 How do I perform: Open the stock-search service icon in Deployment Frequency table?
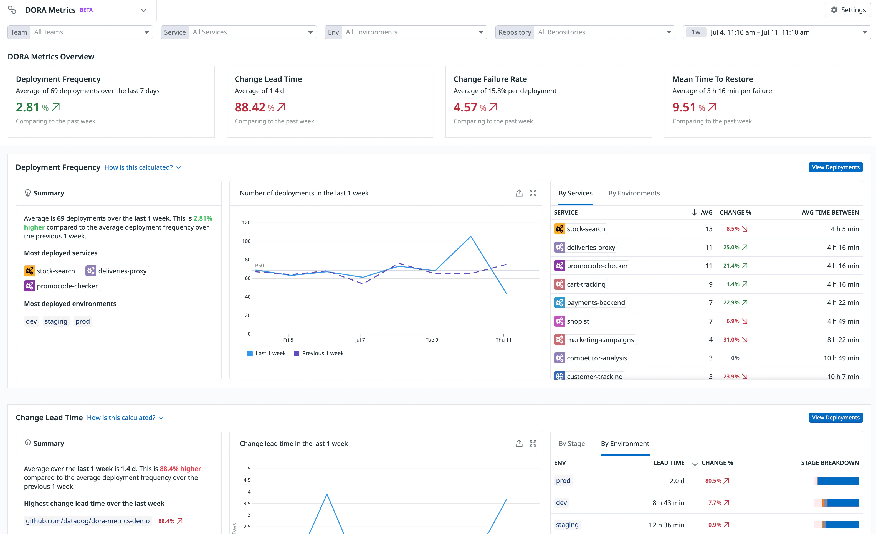(x=559, y=229)
